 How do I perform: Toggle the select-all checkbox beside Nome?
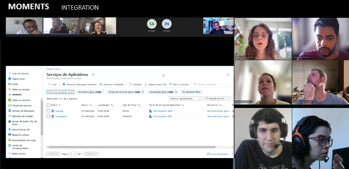click(x=48, y=105)
